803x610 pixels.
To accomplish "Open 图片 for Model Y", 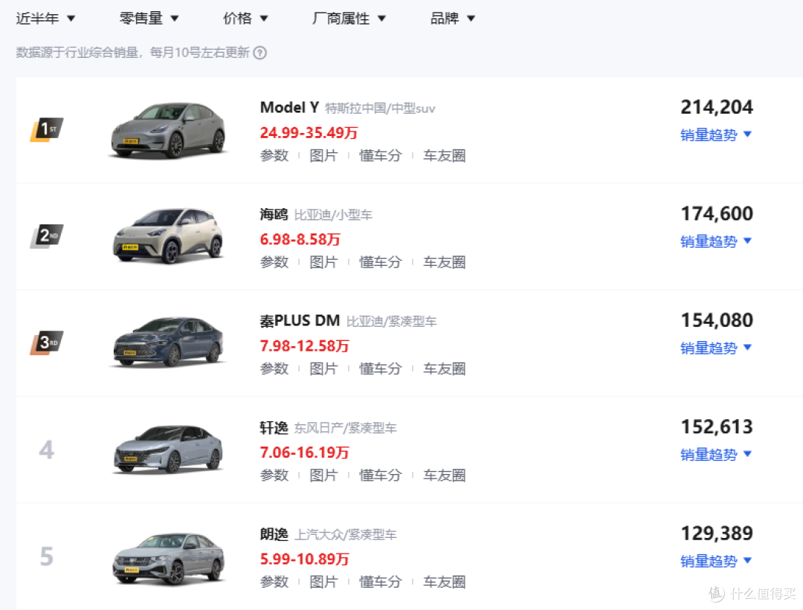I will [x=323, y=155].
